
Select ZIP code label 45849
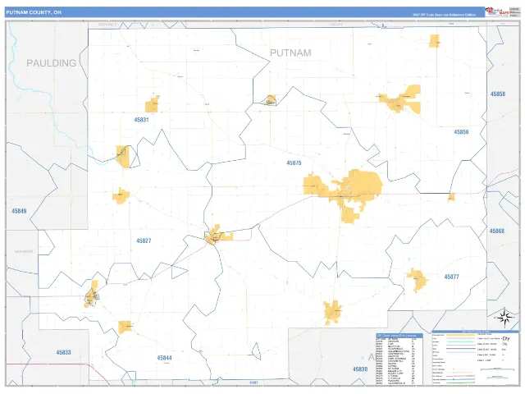tap(19, 211)
